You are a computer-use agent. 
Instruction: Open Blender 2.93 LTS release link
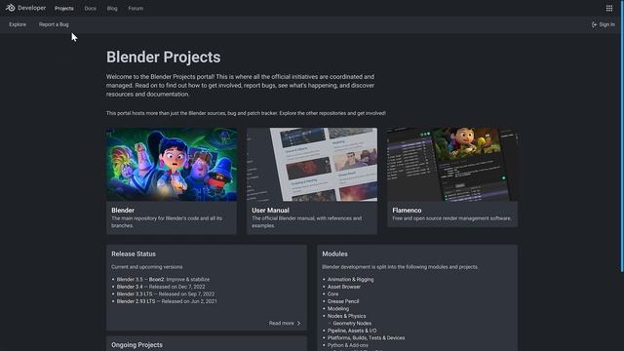(x=136, y=301)
